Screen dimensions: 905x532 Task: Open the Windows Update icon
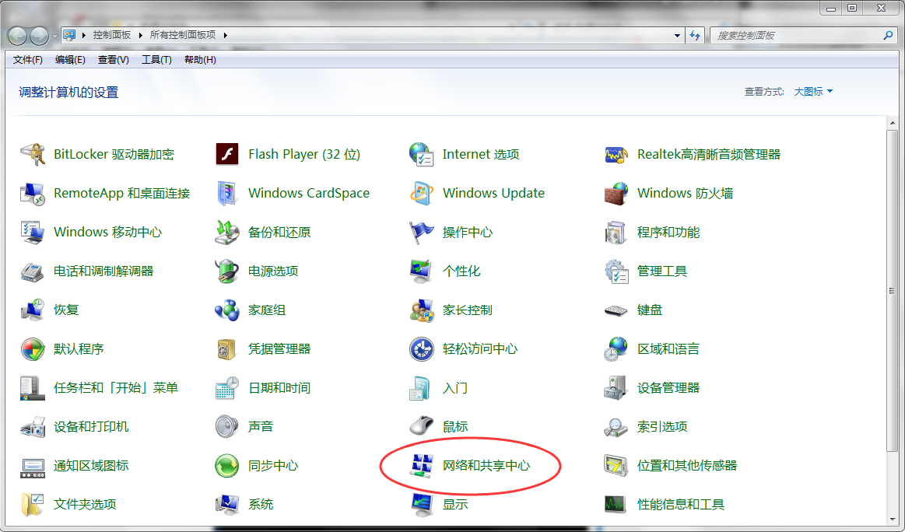tap(421, 194)
